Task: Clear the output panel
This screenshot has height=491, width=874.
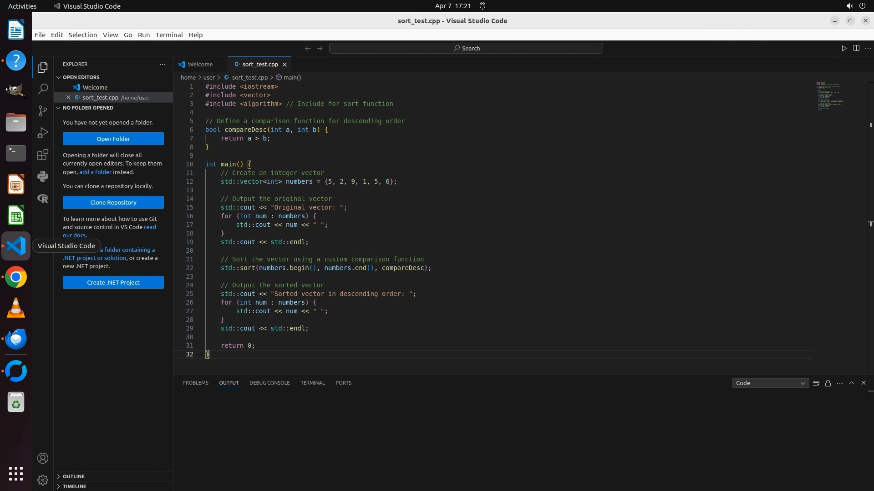Action: click(816, 383)
